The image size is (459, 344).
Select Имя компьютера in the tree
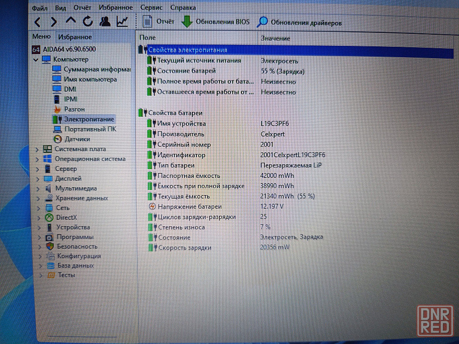(90, 79)
